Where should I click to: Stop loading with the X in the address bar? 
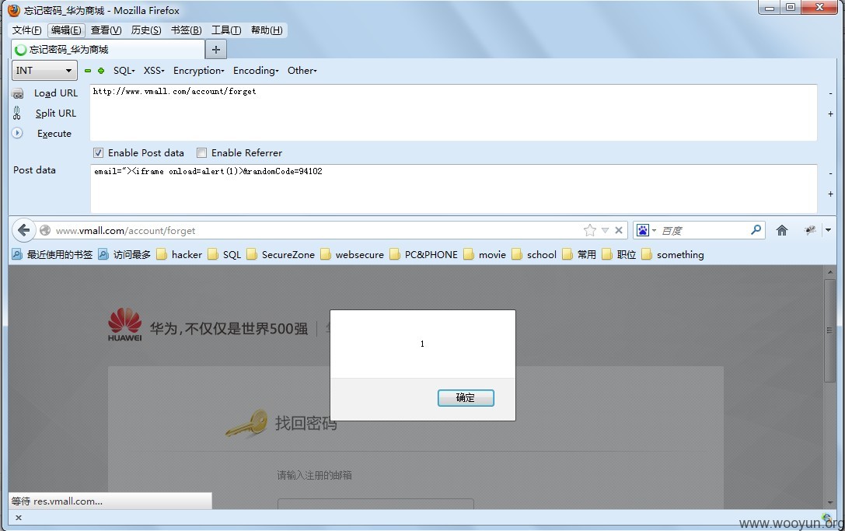(x=619, y=231)
